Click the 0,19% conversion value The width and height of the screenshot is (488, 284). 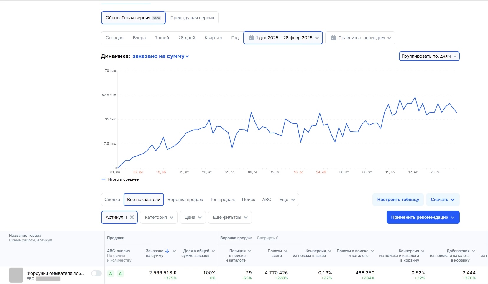325,273
